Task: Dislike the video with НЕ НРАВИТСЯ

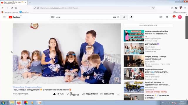Action: click(x=73, y=94)
